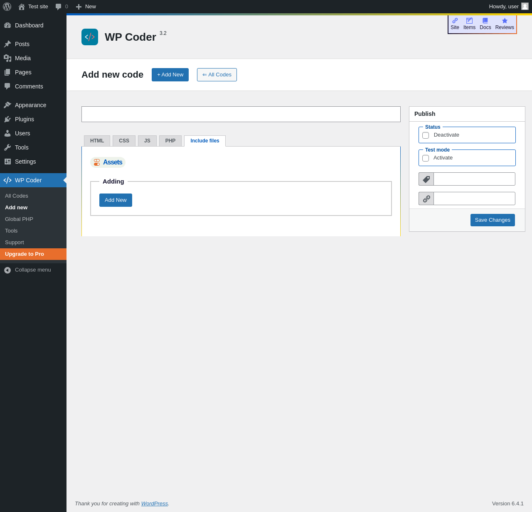
Task: Switch to the HTML tab
Action: tap(97, 141)
